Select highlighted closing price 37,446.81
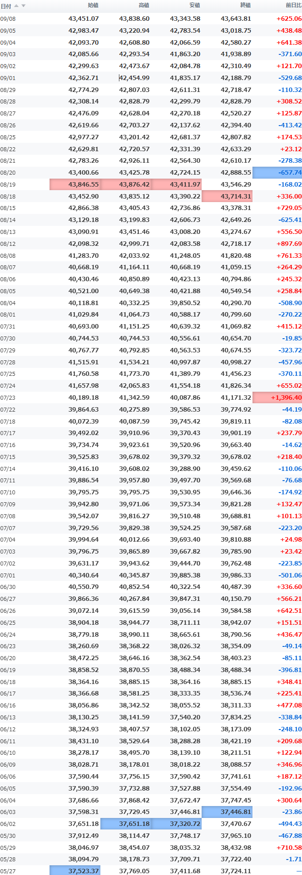This screenshot has height=875, width=302. [x=227, y=812]
